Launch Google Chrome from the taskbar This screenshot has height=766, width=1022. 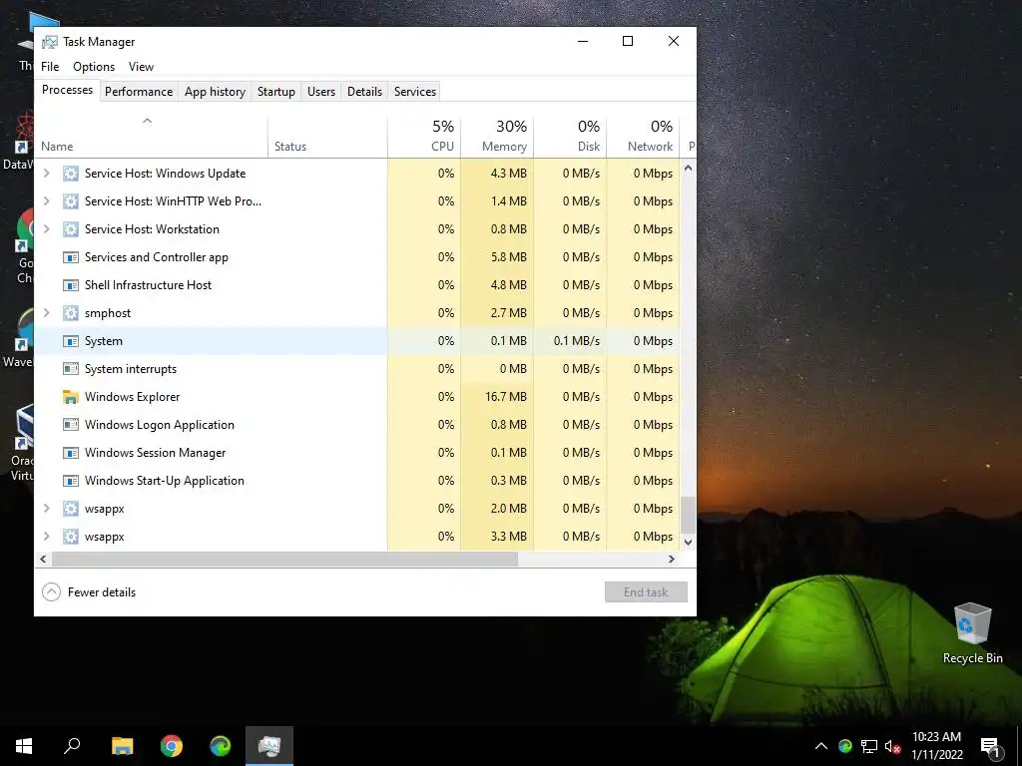[x=172, y=746]
